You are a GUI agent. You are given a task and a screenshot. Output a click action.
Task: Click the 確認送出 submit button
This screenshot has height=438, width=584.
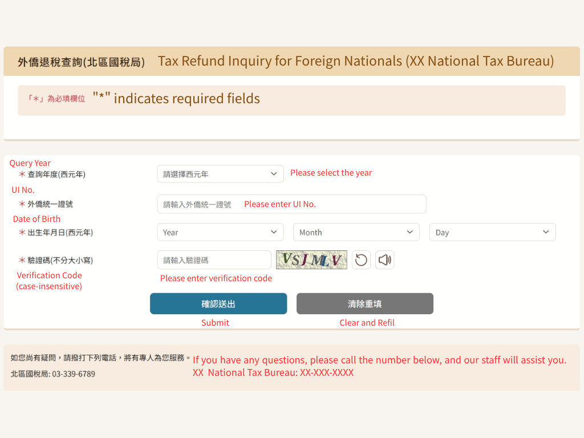tap(218, 303)
